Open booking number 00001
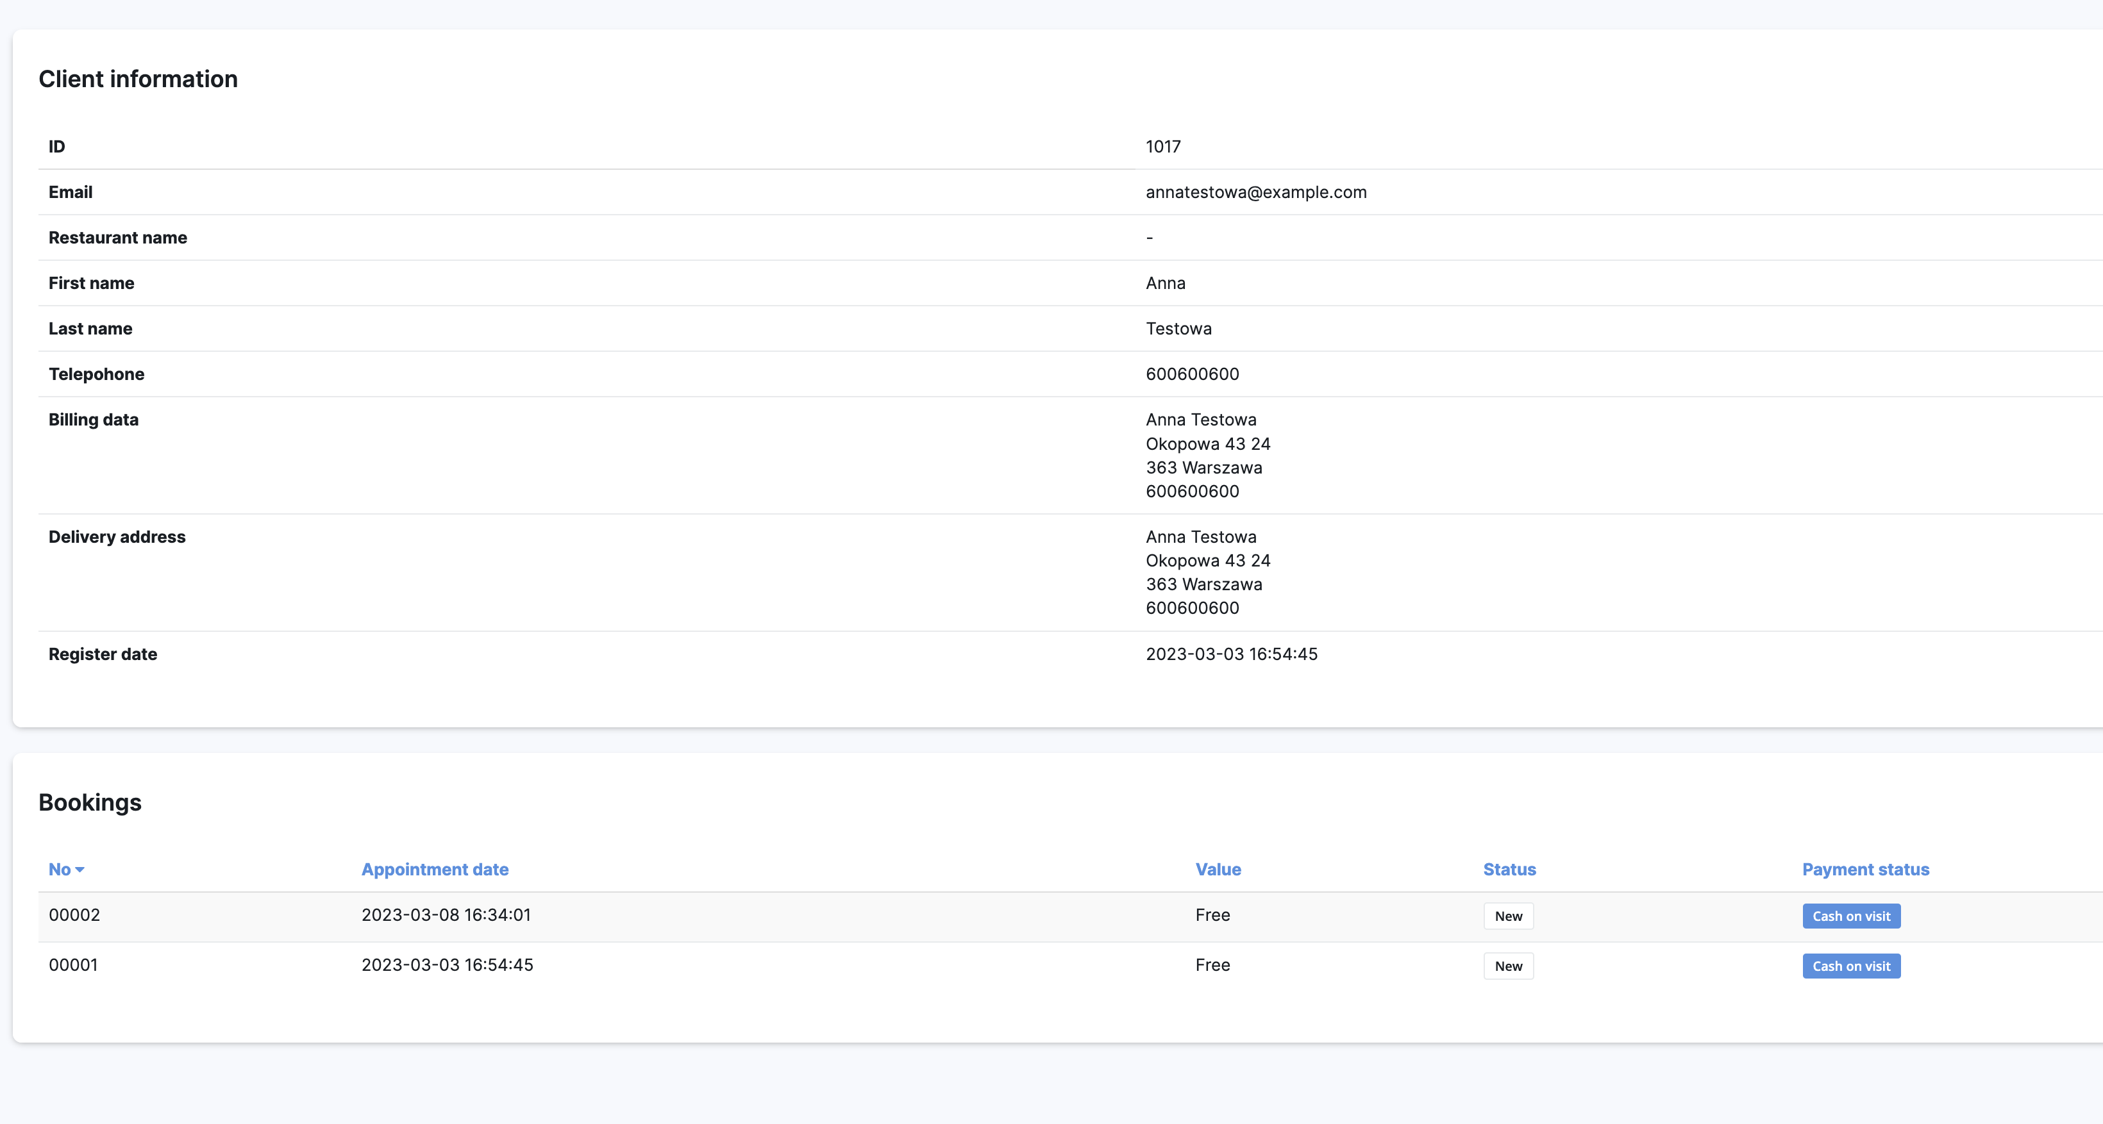Image resolution: width=2103 pixels, height=1124 pixels. (74, 965)
